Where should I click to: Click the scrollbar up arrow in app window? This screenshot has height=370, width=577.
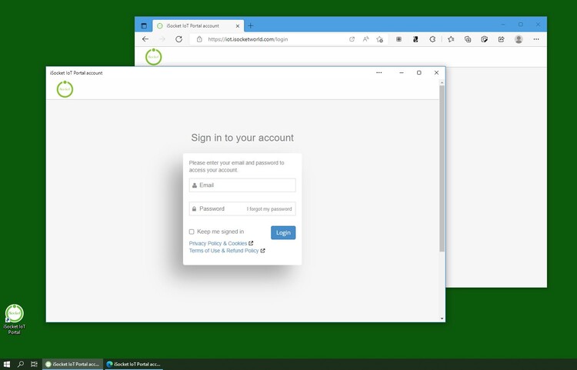coord(442,82)
